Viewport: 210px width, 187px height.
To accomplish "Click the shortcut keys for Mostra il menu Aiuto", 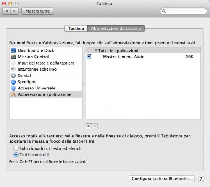I will coord(190,57).
